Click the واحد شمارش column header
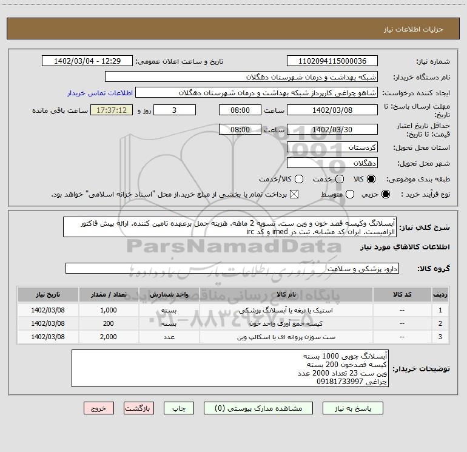The width and height of the screenshot is (467, 452). click(x=169, y=295)
